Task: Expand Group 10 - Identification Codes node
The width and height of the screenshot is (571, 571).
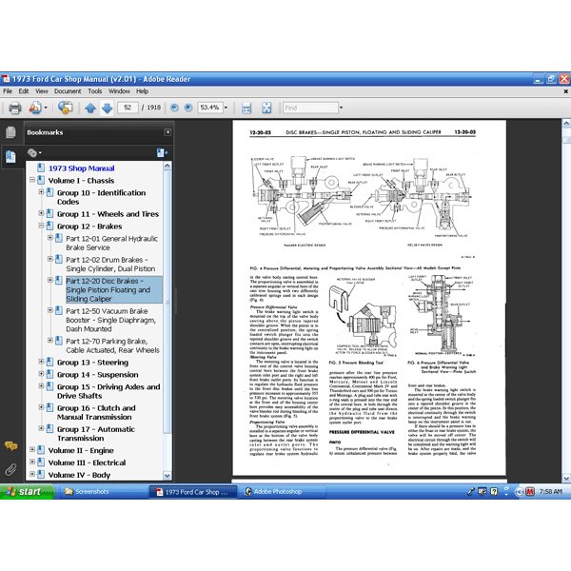Action: [41, 192]
